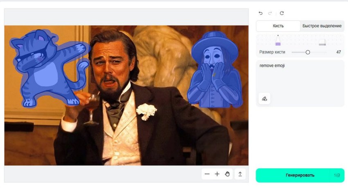Zoom out with the minus icon
Screen dimensions: 348x188
pos(207,174)
